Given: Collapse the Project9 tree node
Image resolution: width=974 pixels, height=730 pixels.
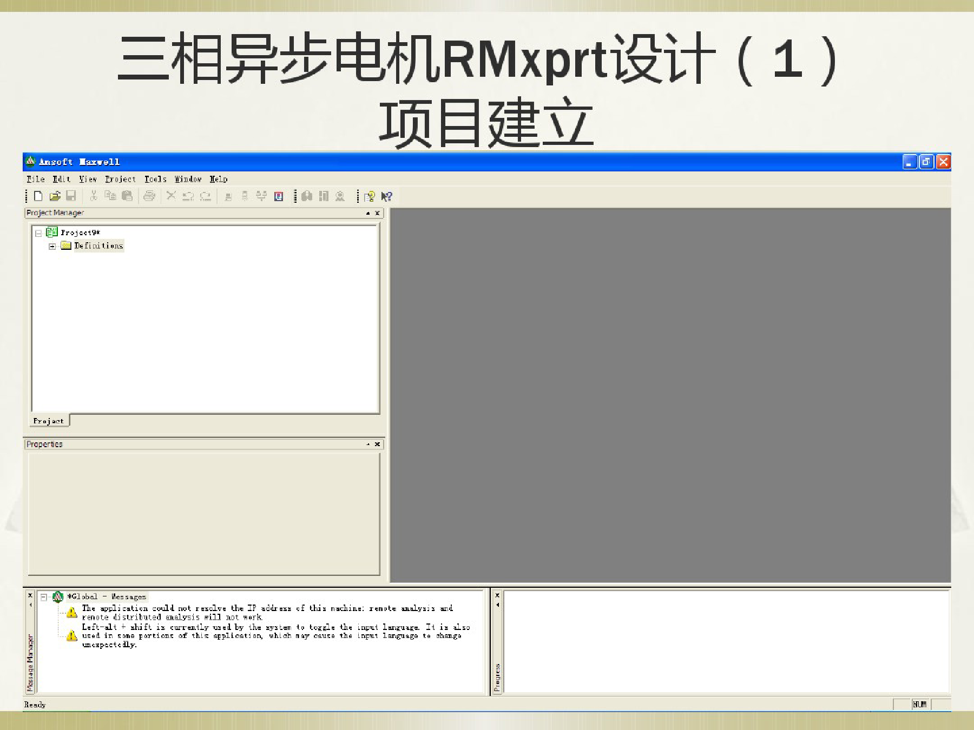Looking at the screenshot, I should pyautogui.click(x=38, y=234).
